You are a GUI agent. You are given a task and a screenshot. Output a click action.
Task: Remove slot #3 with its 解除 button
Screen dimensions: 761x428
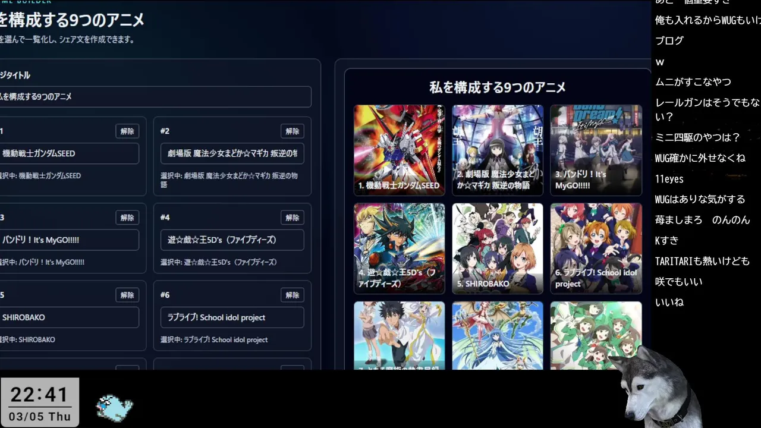(127, 218)
